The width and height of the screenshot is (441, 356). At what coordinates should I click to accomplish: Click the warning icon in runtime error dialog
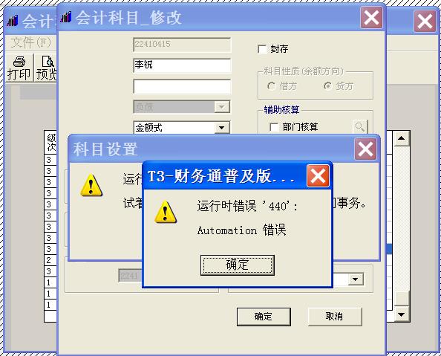[166, 212]
